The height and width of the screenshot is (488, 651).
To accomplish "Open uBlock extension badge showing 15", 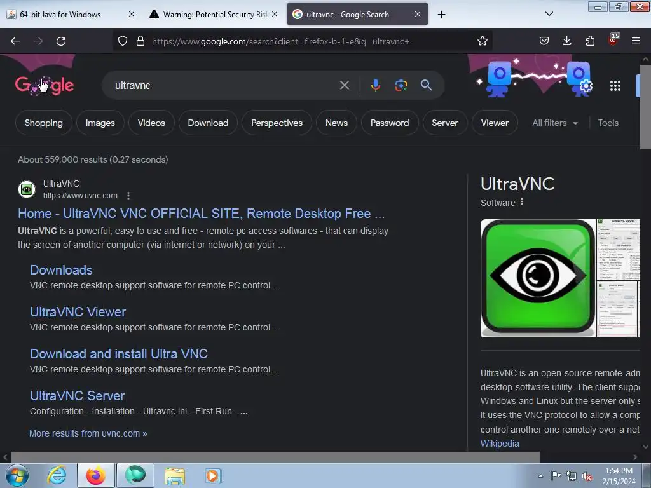I will [613, 39].
